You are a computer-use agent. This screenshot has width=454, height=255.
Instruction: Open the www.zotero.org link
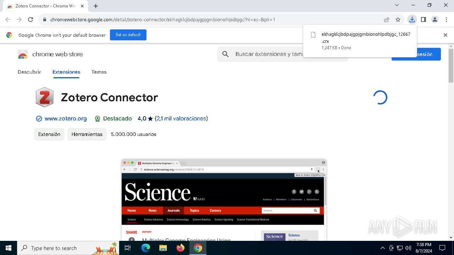pyautogui.click(x=66, y=119)
